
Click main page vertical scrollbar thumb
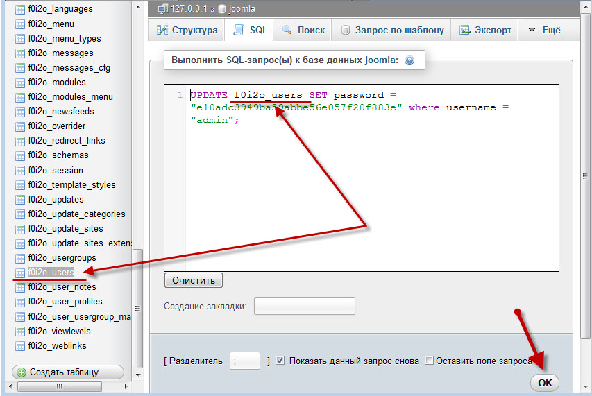click(x=585, y=175)
